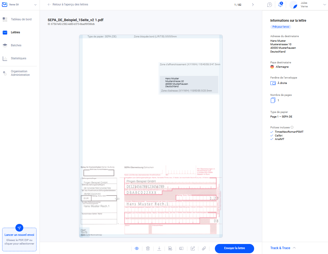Click the paperclip attachment icon
This screenshot has height=254, width=328.
204,248
